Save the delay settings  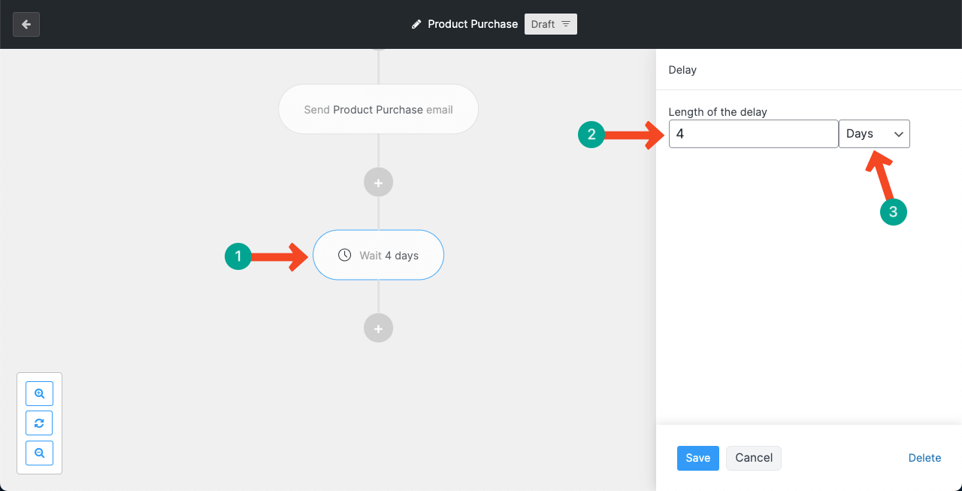[697, 458]
